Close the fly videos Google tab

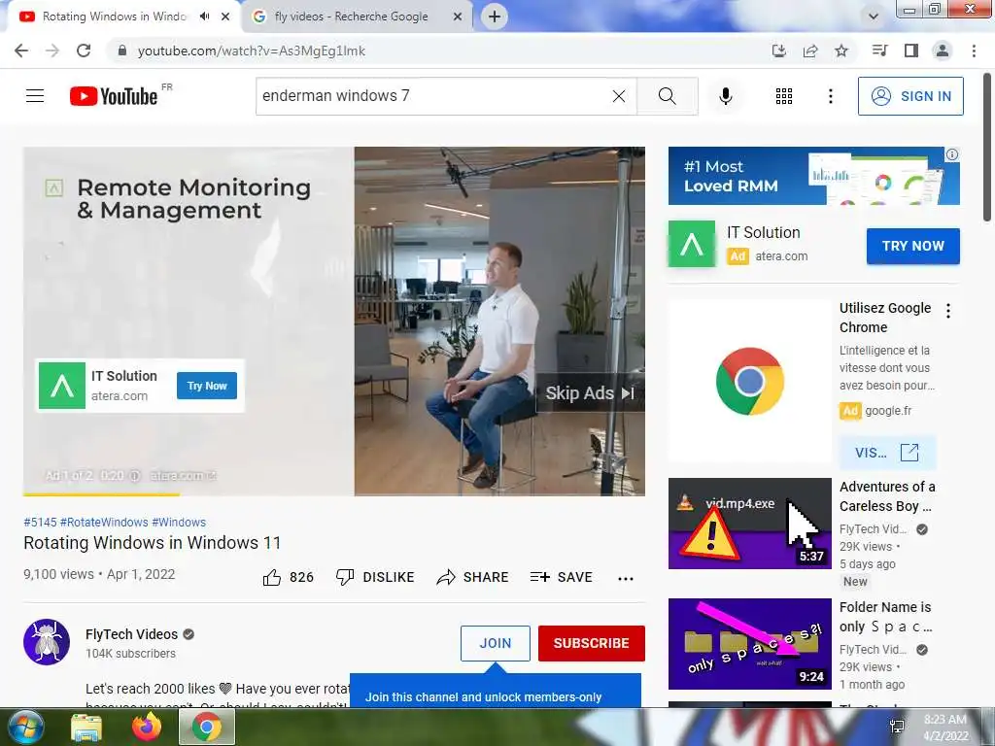[x=458, y=17]
